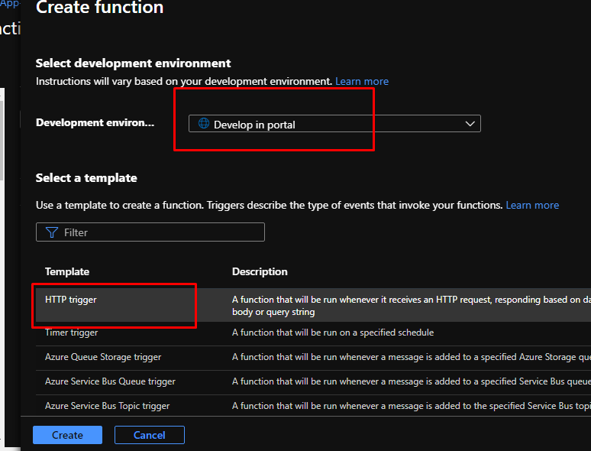Image resolution: width=591 pixels, height=451 pixels.
Task: Click the Timer trigger schedule description
Action: pos(333,333)
